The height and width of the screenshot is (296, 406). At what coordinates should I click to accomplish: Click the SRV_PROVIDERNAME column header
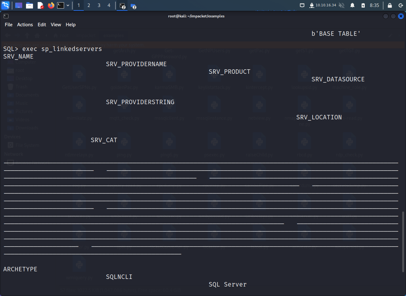pos(136,64)
